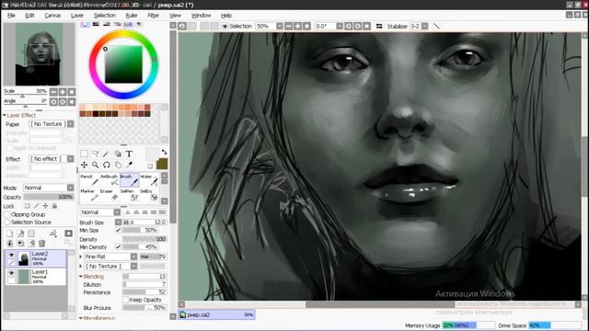589x331 pixels.
Task: Open the File menu
Action: [x=11, y=16]
